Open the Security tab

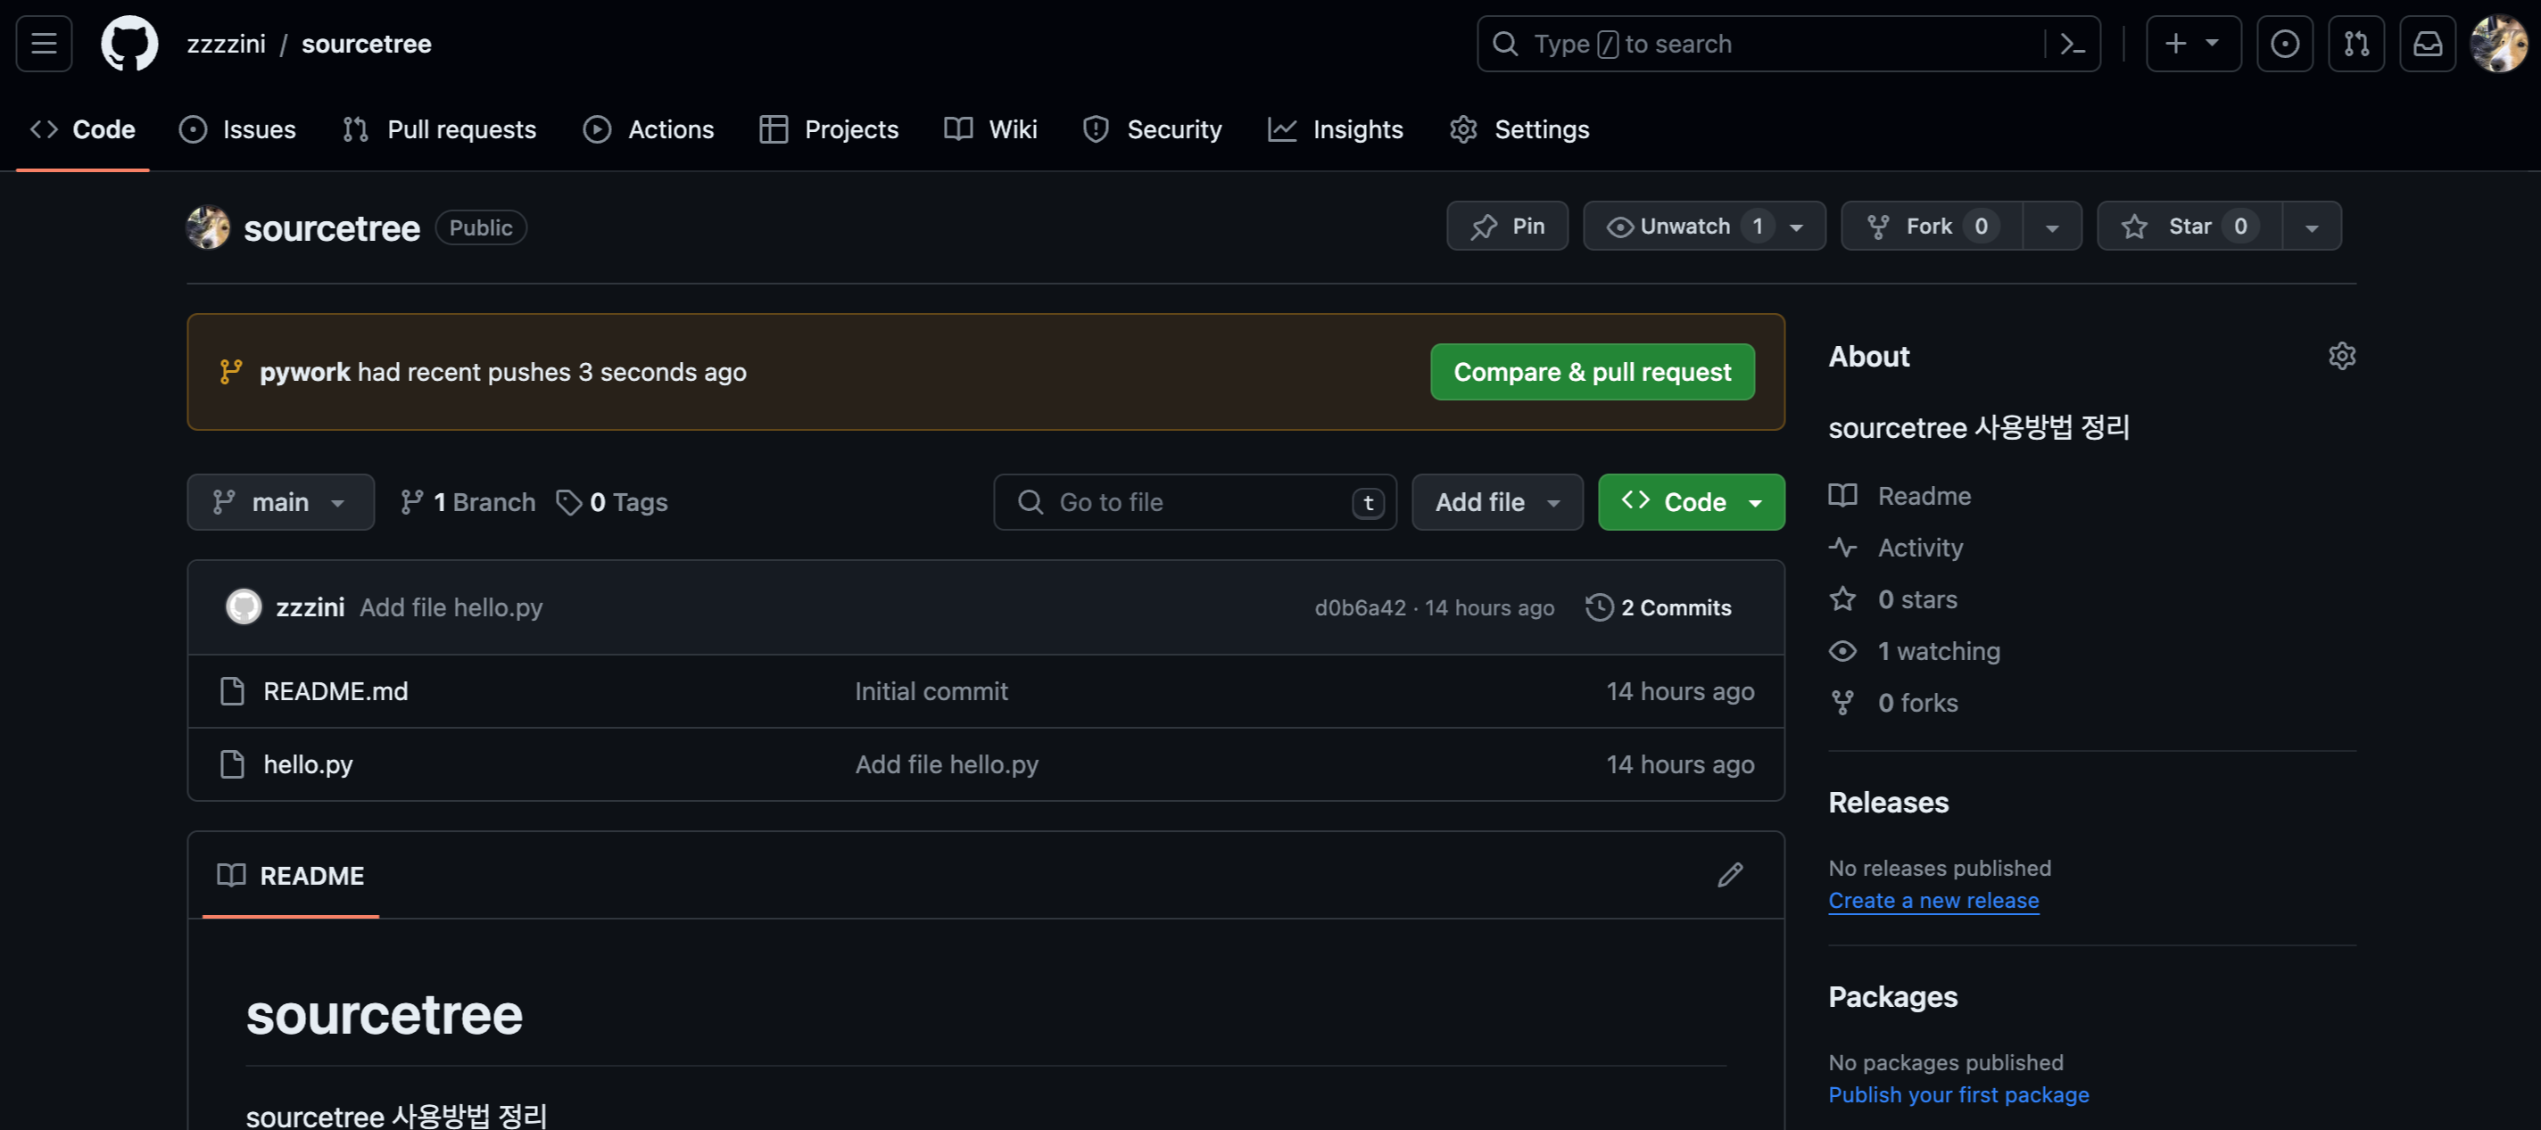point(1152,129)
